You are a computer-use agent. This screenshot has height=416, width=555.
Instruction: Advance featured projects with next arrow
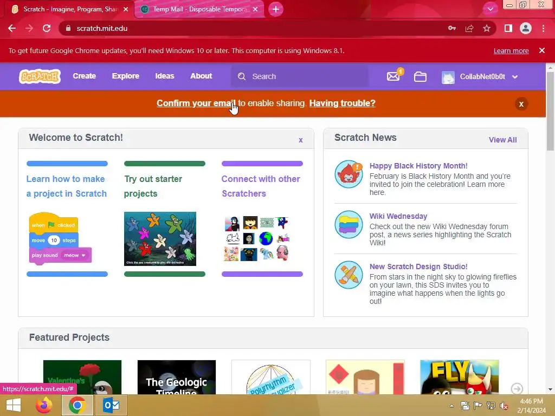point(517,389)
